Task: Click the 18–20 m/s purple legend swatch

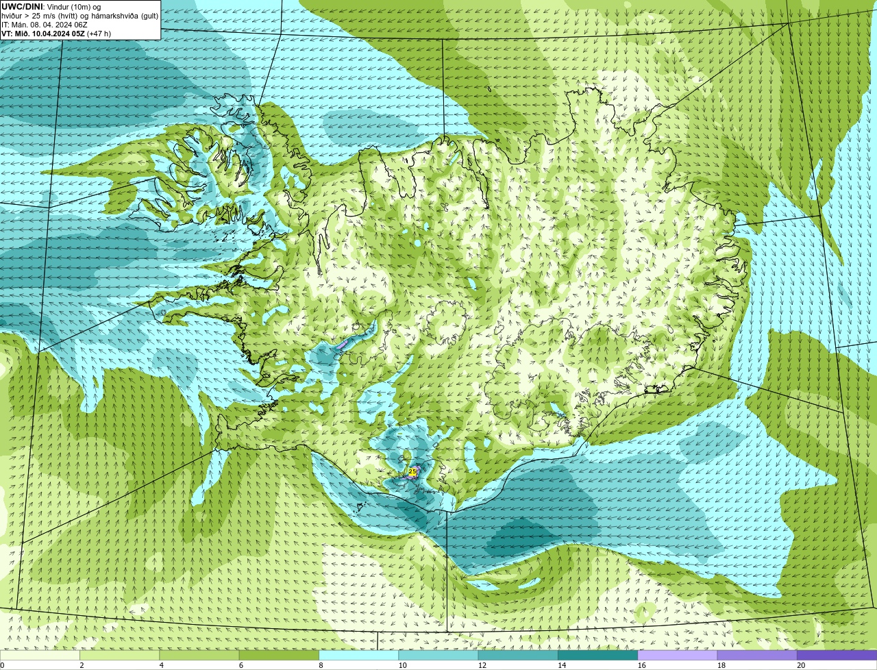Action: pyautogui.click(x=757, y=655)
